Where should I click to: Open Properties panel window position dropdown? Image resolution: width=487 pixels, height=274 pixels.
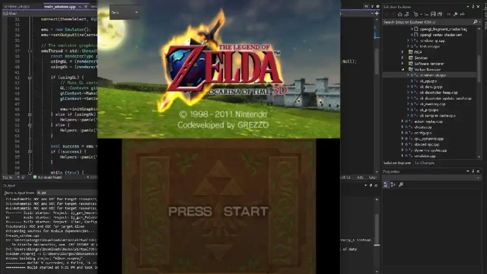pyautogui.click(x=468, y=171)
